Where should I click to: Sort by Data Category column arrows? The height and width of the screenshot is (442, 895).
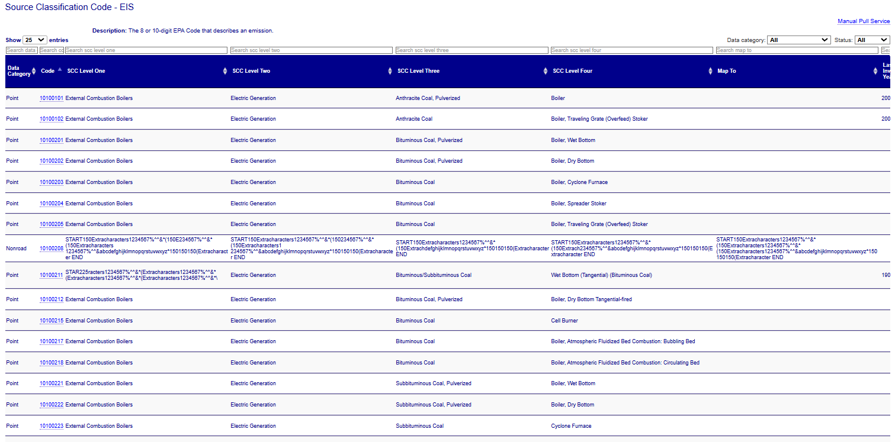pos(34,71)
